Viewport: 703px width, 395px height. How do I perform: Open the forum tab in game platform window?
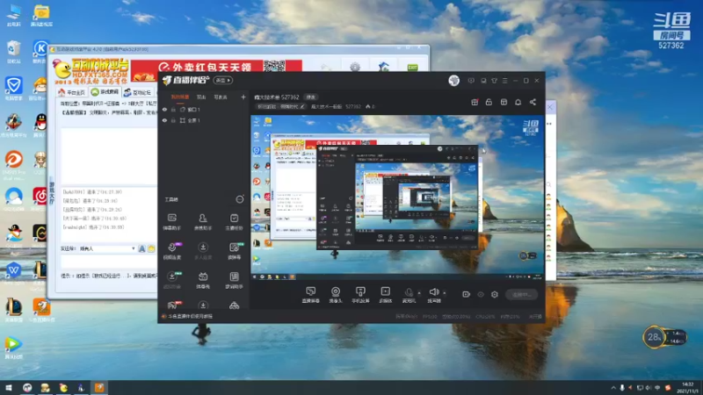(137, 92)
